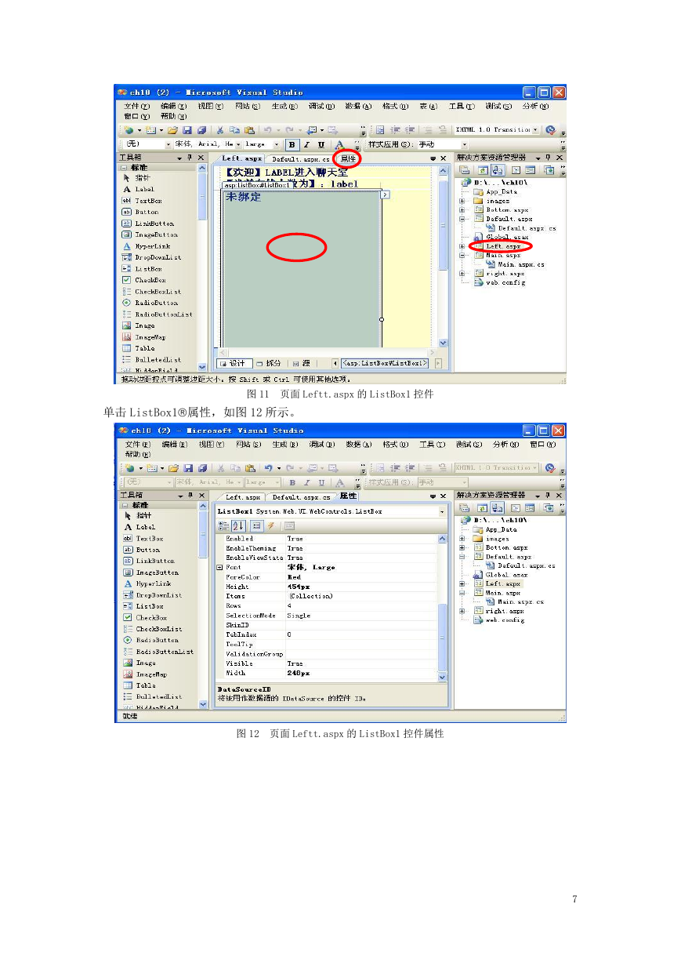Click Copy icon in upper window toolbar

coord(235,130)
